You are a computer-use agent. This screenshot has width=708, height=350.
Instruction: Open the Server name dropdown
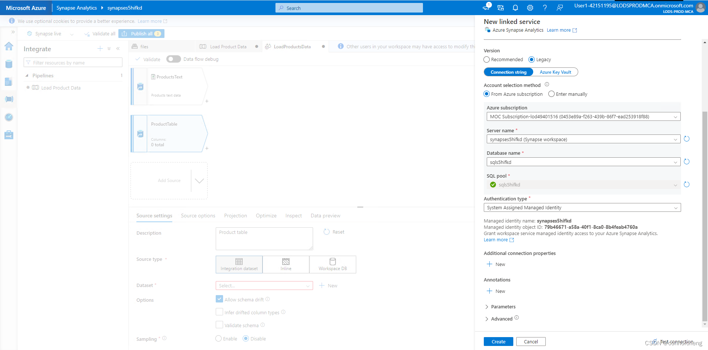[x=583, y=139]
